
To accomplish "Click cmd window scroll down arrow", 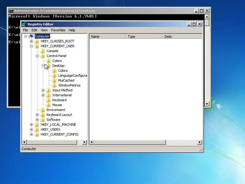I will [207, 104].
